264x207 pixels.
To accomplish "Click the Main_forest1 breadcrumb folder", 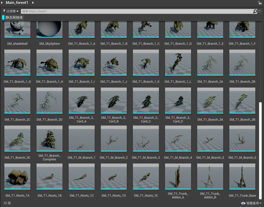I will [17, 3].
